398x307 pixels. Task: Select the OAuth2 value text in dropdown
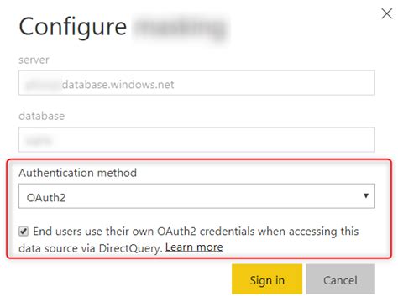(46, 198)
